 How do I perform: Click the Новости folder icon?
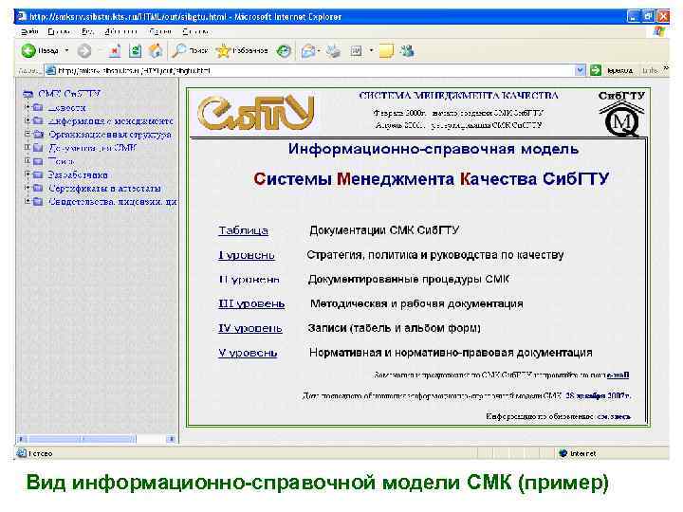pyautogui.click(x=38, y=107)
